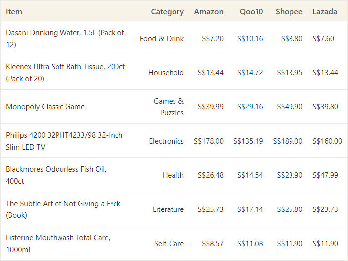The width and height of the screenshot is (348, 261).
Task: Click Shopee price S$8.80 for Dasani
Action: pyautogui.click(x=291, y=38)
